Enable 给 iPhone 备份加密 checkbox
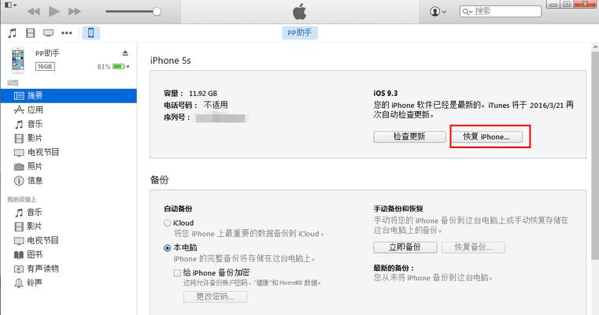The image size is (599, 315). pos(177,273)
